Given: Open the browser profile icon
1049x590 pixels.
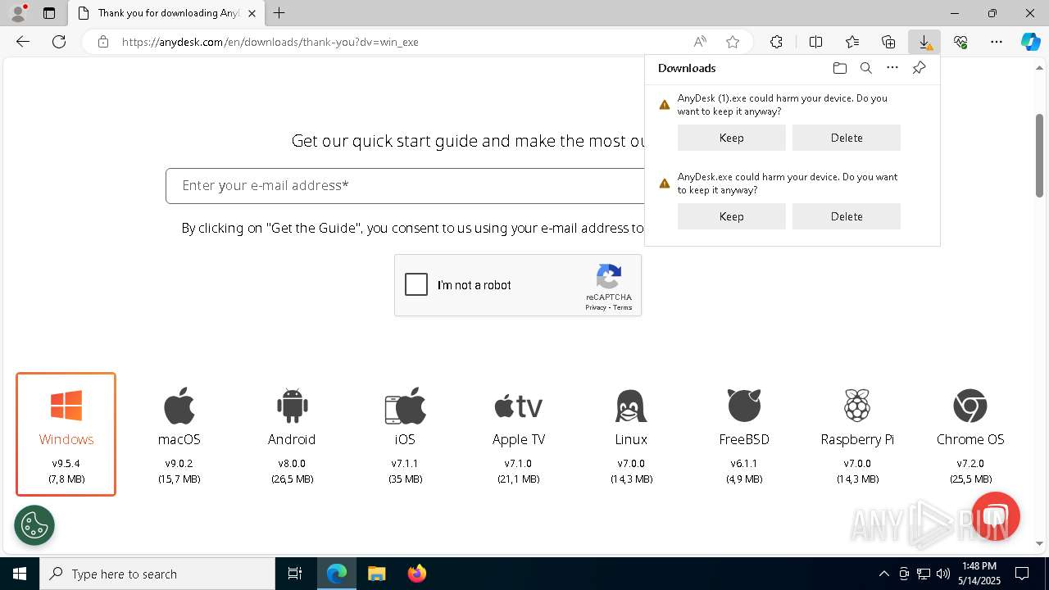Looking at the screenshot, I should [x=18, y=13].
